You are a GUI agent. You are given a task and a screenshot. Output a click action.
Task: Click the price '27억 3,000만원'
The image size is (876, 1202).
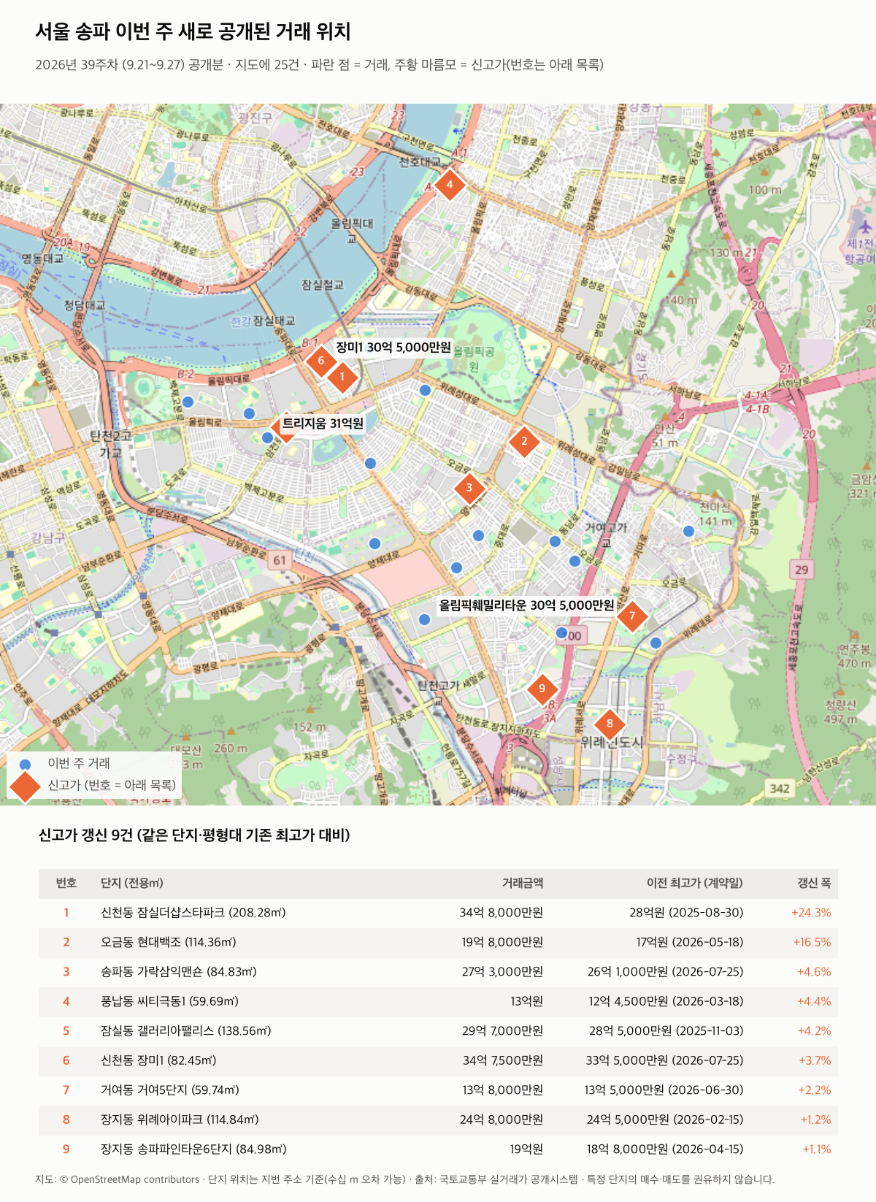502,972
